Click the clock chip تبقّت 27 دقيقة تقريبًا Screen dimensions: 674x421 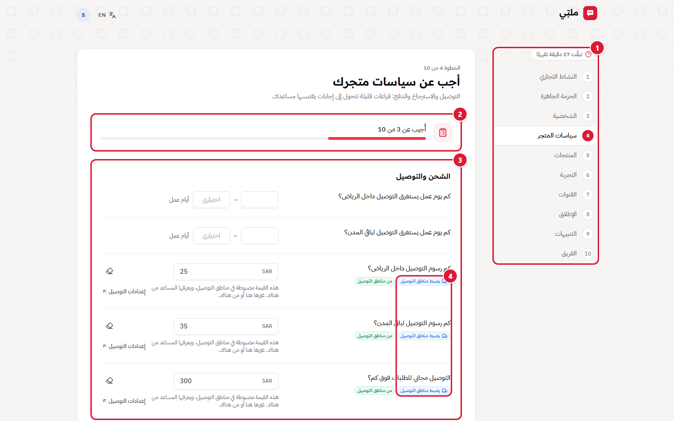coord(564,54)
